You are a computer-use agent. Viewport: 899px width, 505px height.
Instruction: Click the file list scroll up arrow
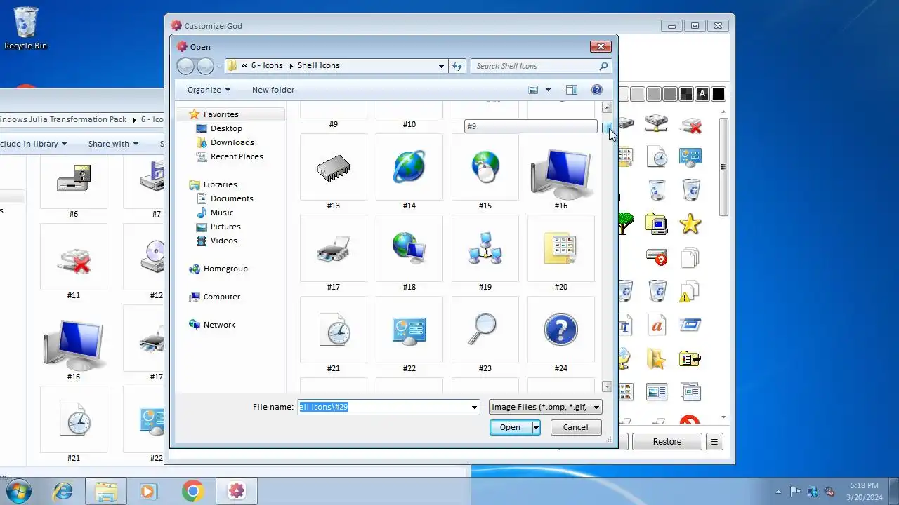click(607, 107)
